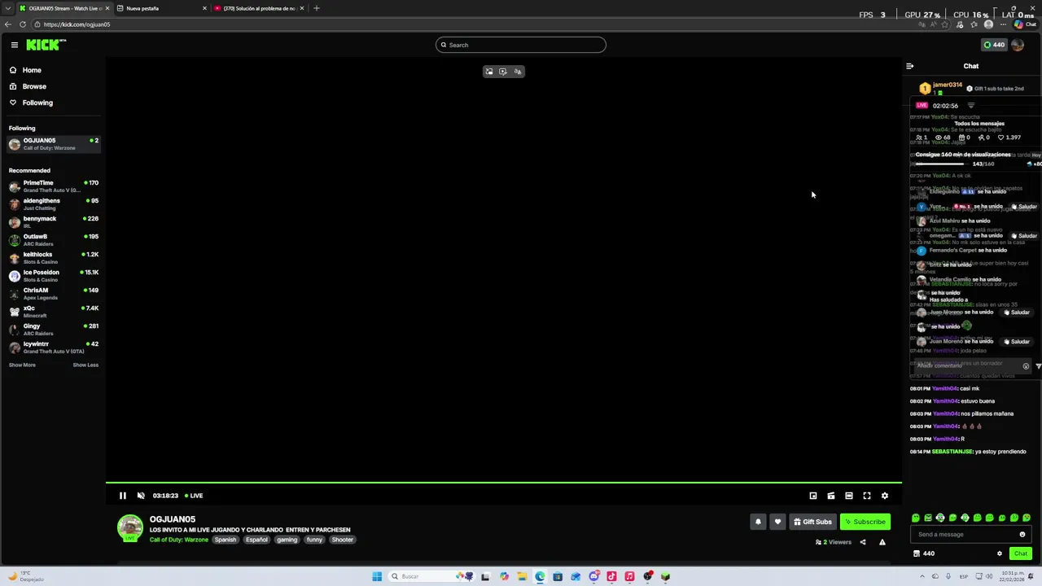Click the browser address bar
Image resolution: width=1042 pixels, height=586 pixels.
[472, 24]
